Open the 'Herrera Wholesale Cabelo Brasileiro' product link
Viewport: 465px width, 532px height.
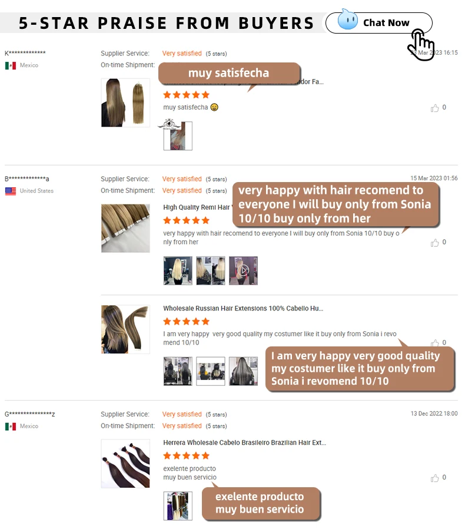click(244, 443)
